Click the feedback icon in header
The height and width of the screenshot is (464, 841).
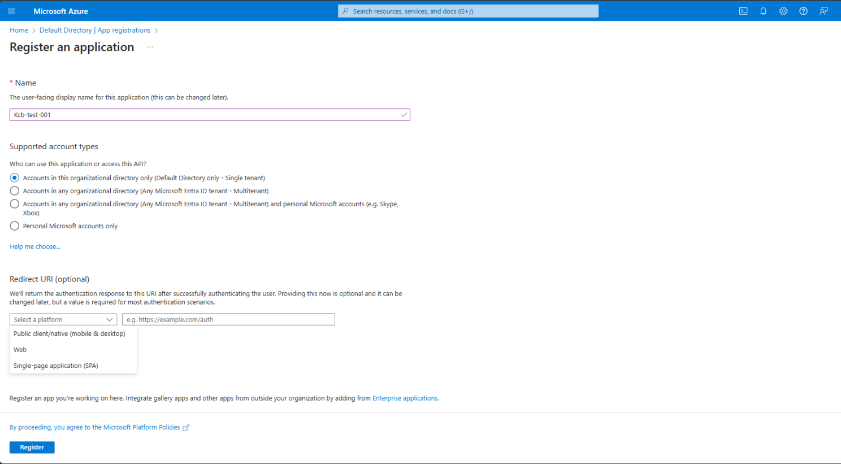pyautogui.click(x=823, y=11)
